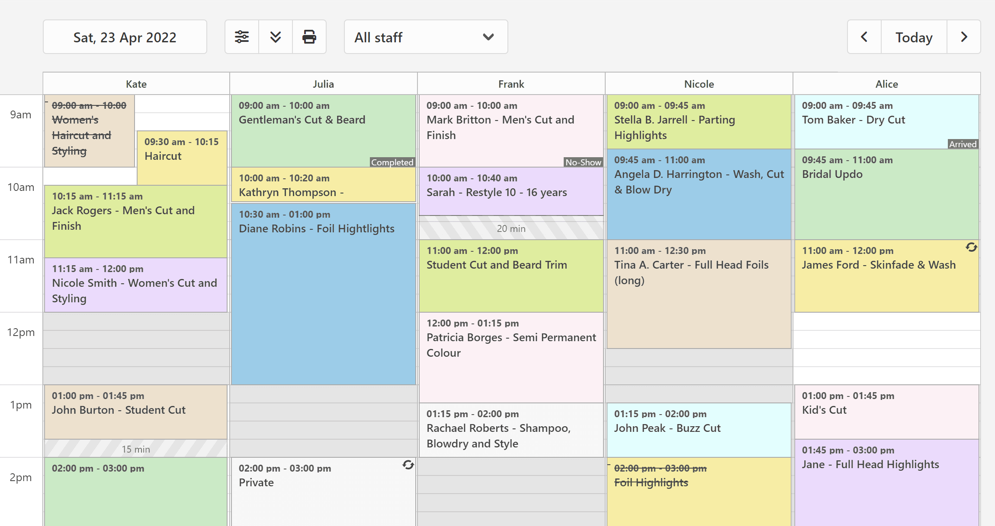Select the Kate staff column header
Viewport: 995px width, 526px height.
point(136,83)
